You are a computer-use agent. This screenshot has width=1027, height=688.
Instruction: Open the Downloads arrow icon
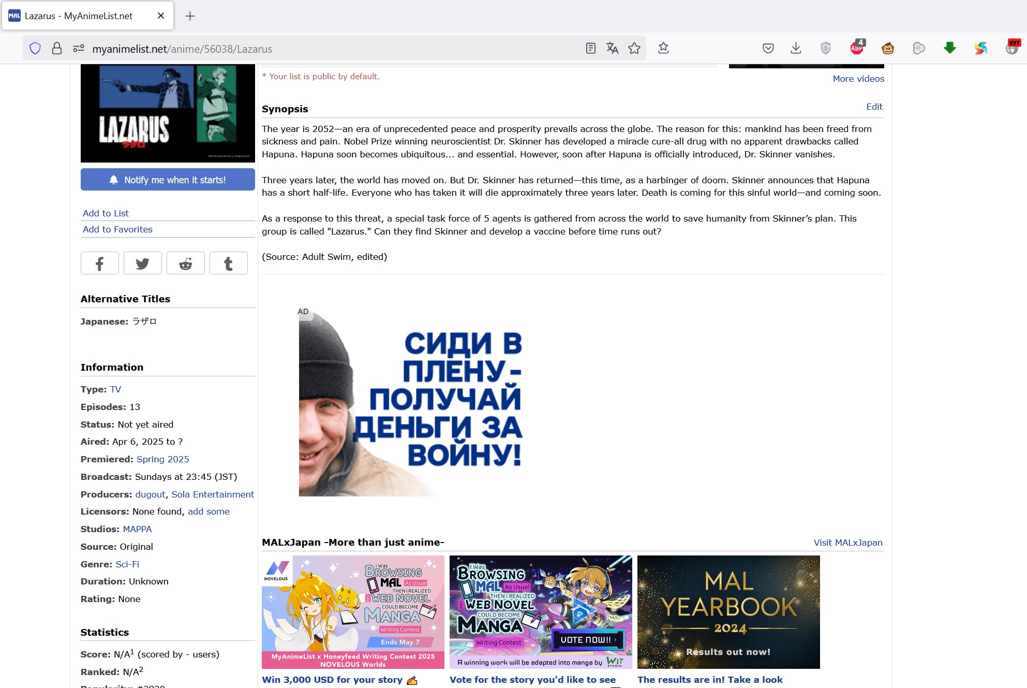(796, 48)
